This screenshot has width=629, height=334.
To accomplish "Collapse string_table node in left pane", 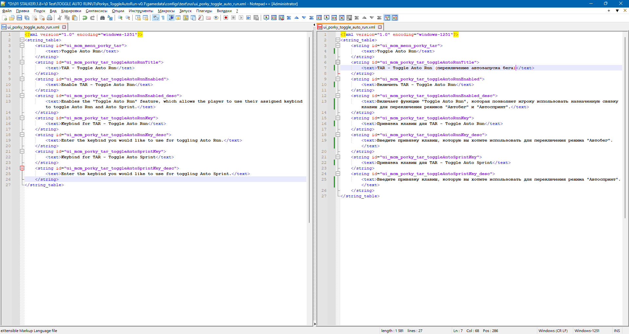I will click(x=22, y=40).
